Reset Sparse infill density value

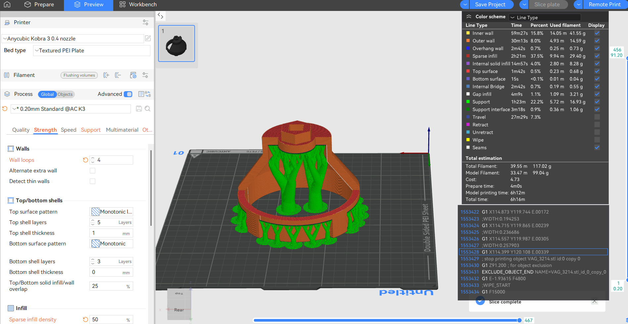[x=85, y=319]
